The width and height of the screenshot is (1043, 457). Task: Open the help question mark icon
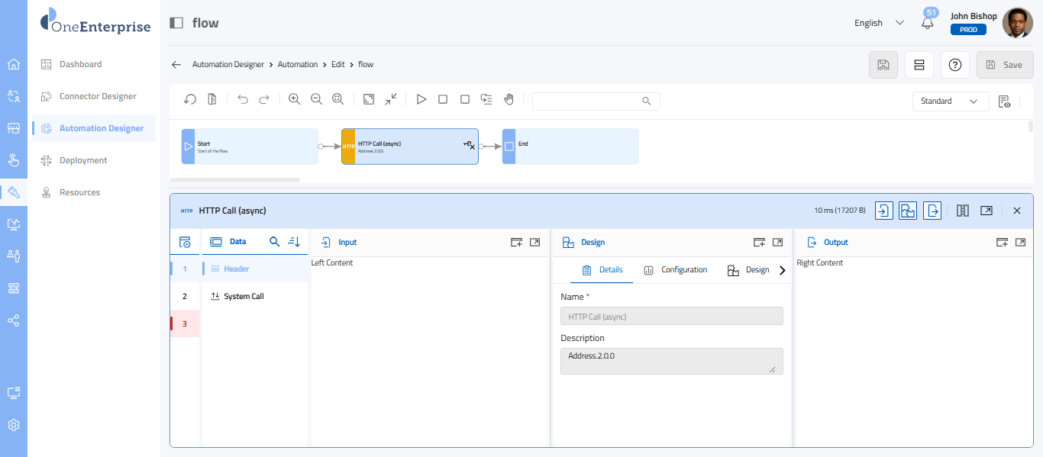coord(954,65)
